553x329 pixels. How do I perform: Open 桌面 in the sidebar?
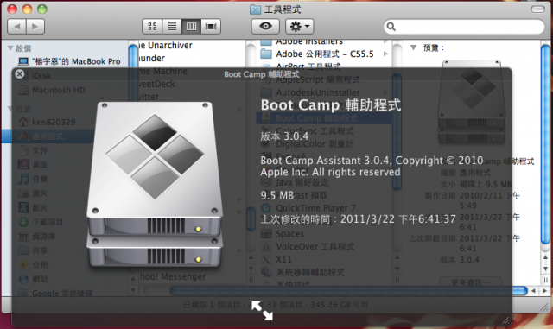point(33,165)
